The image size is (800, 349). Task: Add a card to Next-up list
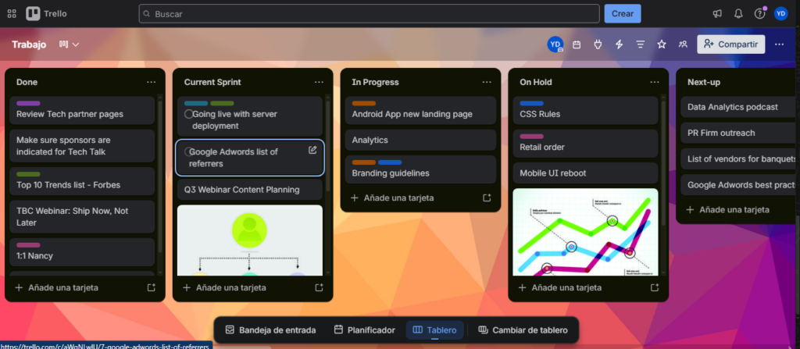(734, 210)
